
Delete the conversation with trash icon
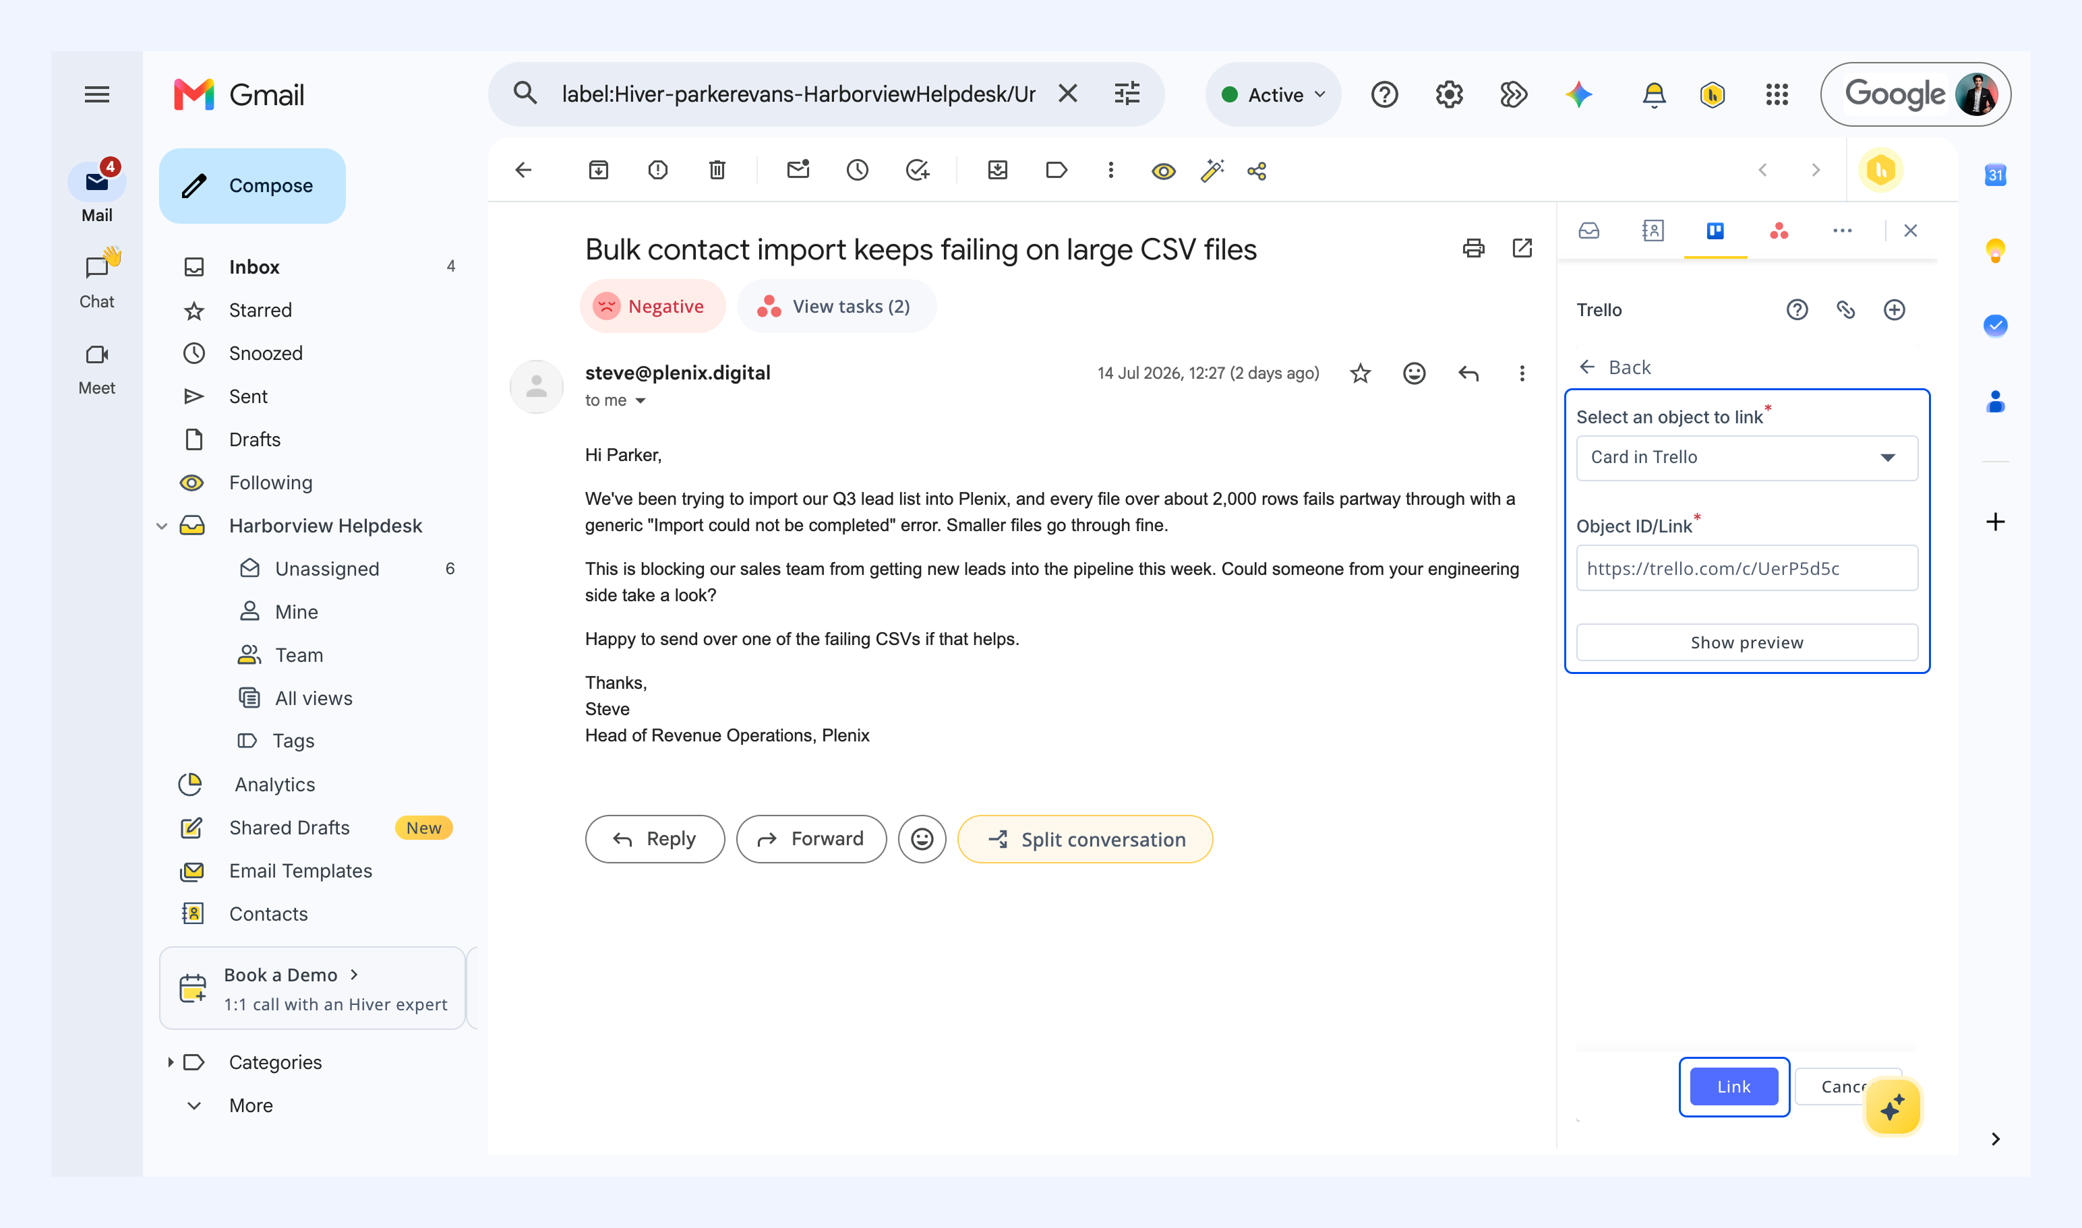(x=718, y=171)
